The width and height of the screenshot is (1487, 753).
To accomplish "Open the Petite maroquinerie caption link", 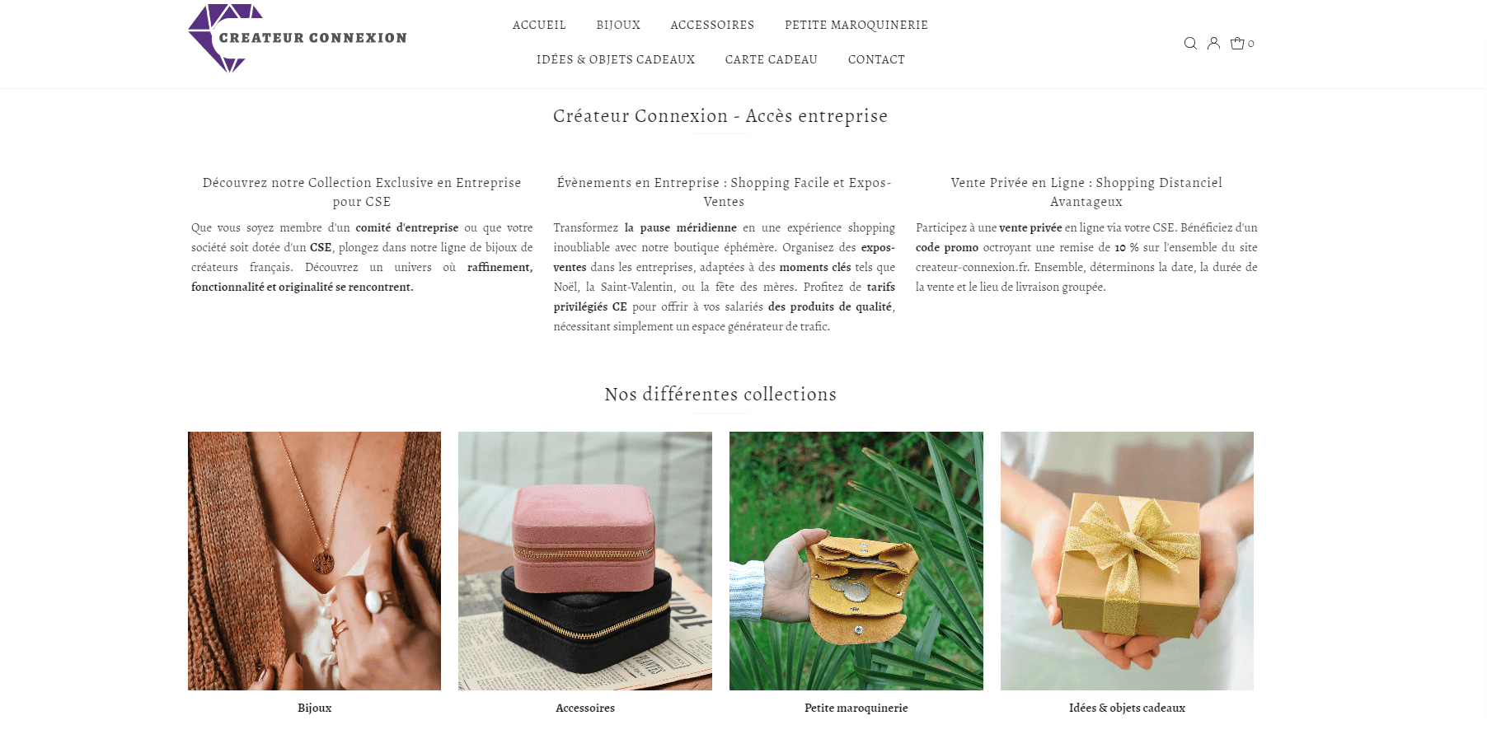I will (856, 708).
